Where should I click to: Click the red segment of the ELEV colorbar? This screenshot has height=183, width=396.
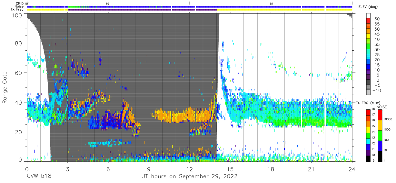(x=369, y=21)
